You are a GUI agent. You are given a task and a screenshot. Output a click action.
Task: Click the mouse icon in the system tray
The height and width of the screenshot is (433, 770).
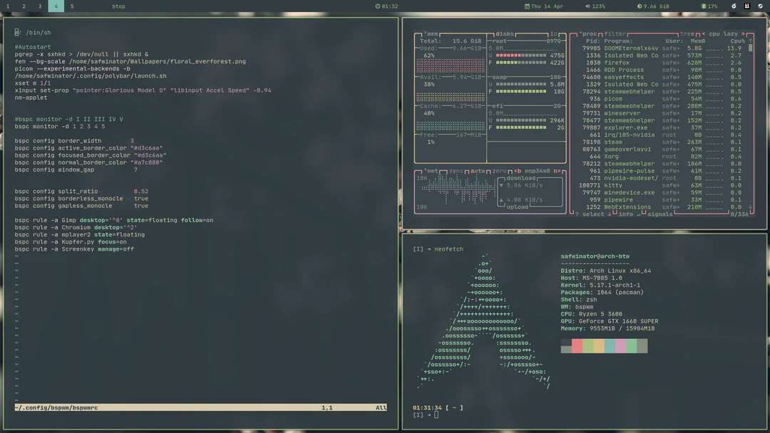click(x=734, y=6)
